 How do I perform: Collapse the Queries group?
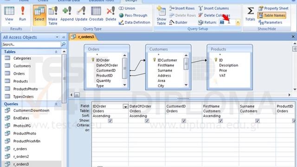pyautogui.click(x=56, y=104)
